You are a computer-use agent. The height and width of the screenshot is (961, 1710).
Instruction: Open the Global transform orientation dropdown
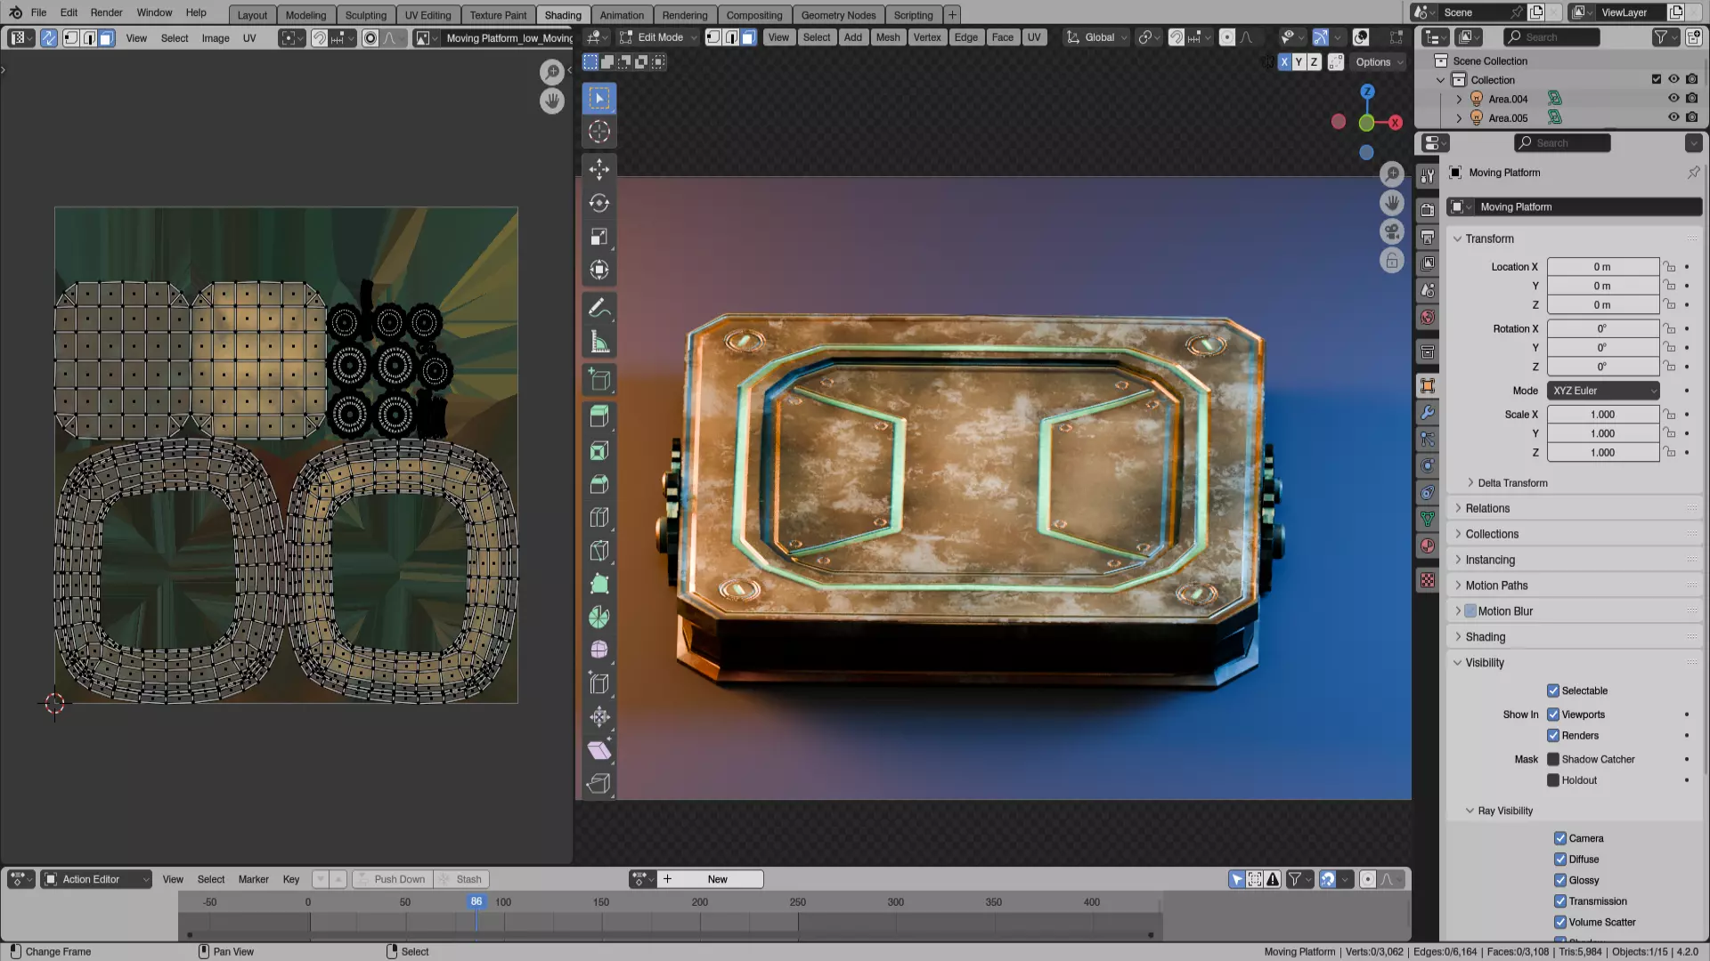1097,37
